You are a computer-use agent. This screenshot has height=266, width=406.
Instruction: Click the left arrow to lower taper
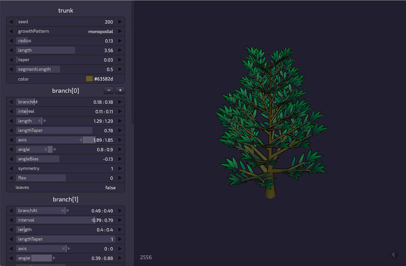[11, 59]
